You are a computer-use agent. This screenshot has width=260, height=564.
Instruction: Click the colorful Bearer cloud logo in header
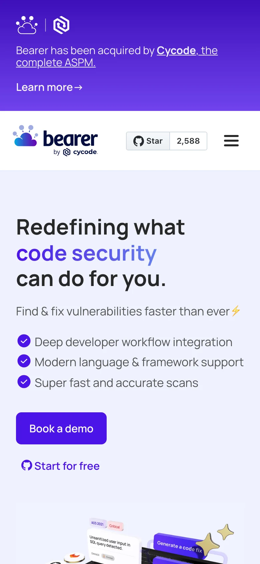click(25, 136)
